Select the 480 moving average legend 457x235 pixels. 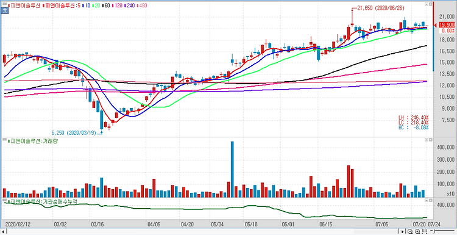click(x=142, y=5)
